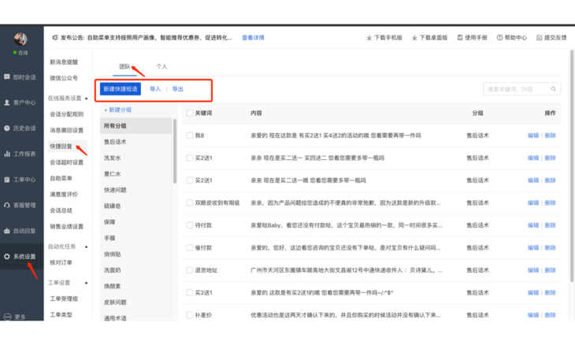Open 工作报表 in the sidebar
The image size is (575, 345).
(x=20, y=154)
